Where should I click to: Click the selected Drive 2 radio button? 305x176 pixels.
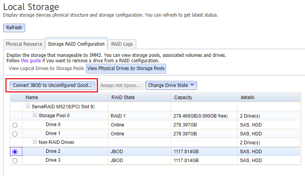15,152
